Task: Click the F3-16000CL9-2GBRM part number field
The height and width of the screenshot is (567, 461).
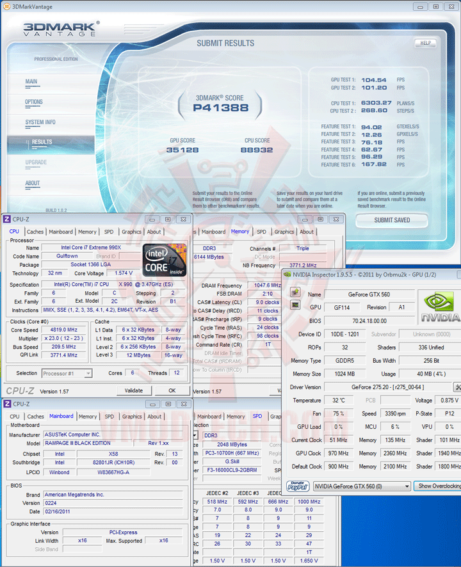Action: (232, 470)
